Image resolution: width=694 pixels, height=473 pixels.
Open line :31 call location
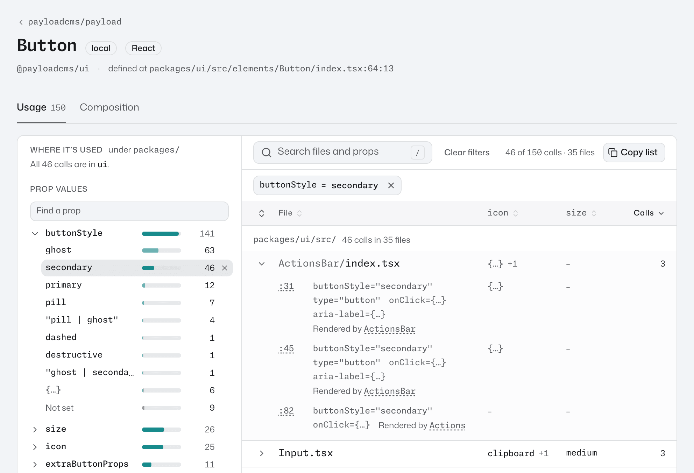point(286,287)
